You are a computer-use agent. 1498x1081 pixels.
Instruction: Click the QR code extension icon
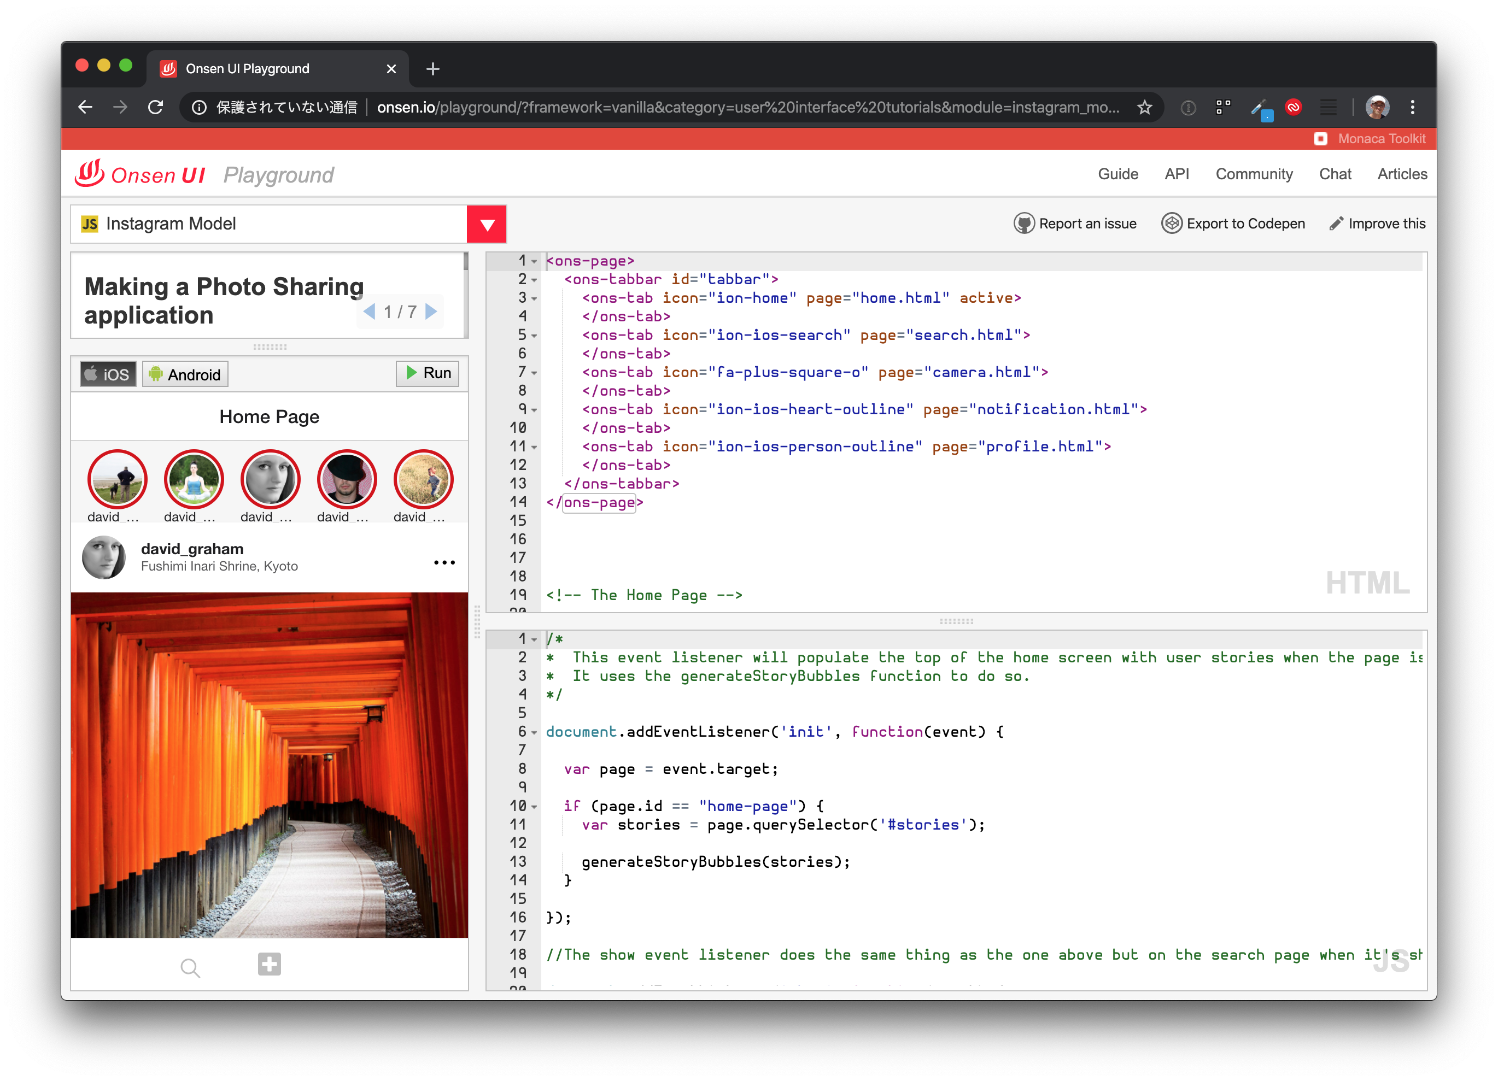(x=1223, y=107)
